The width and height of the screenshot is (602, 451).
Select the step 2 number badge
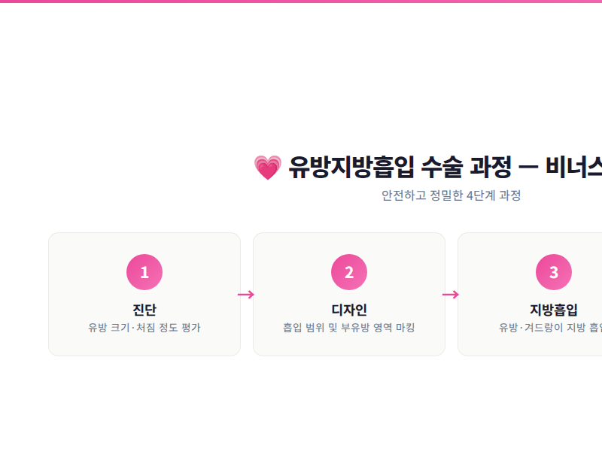point(349,272)
